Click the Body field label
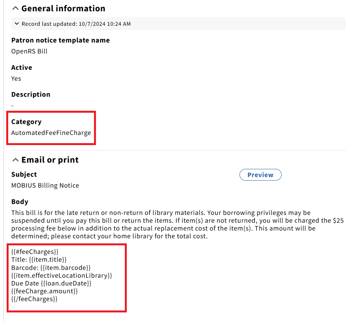The image size is (353, 321). [x=20, y=202]
